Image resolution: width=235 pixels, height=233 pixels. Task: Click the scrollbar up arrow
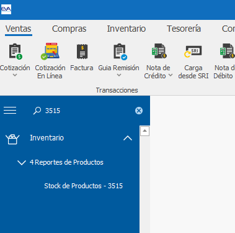(x=144, y=131)
